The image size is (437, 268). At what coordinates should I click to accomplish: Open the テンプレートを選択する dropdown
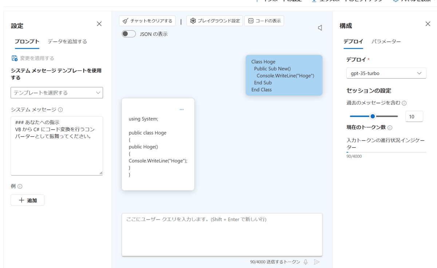coord(57,93)
